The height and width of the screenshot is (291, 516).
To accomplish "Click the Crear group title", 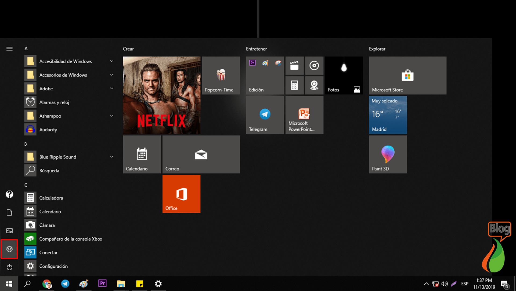I will click(128, 49).
